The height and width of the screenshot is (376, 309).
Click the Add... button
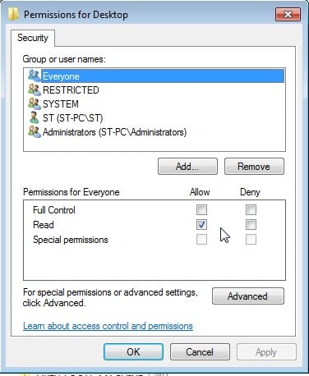point(187,167)
